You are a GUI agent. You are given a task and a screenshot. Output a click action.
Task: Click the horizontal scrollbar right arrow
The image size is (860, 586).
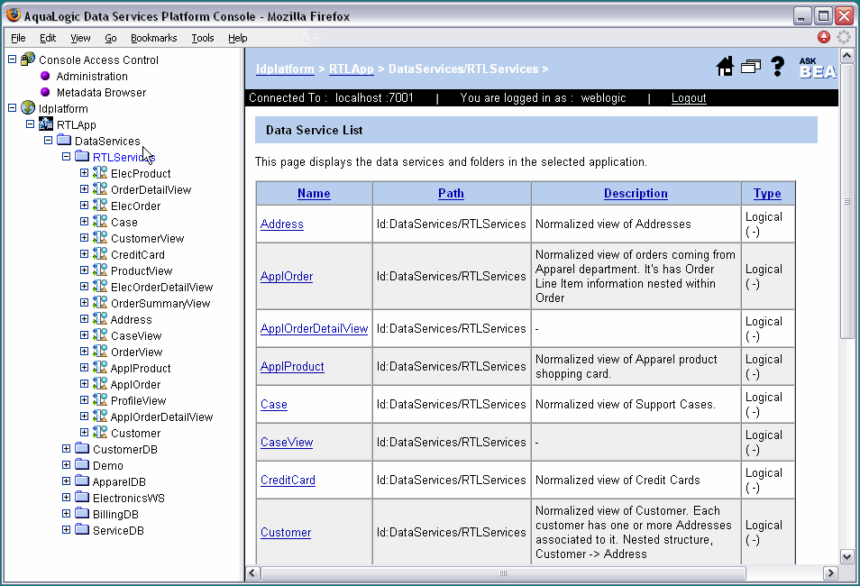830,573
